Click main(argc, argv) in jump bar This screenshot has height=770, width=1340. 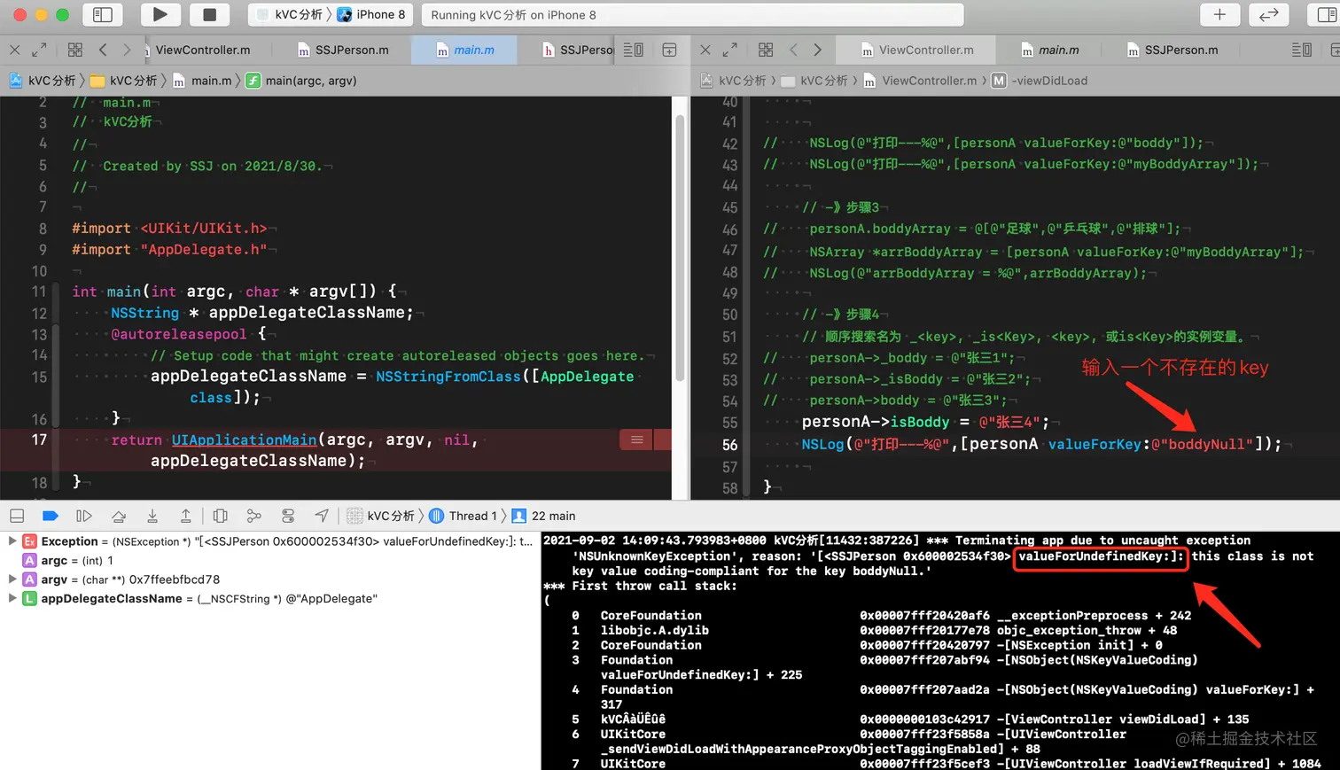(301, 81)
